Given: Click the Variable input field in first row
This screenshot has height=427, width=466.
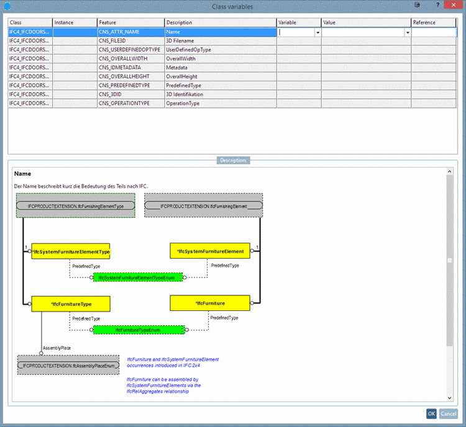Looking at the screenshot, I should 296,32.
